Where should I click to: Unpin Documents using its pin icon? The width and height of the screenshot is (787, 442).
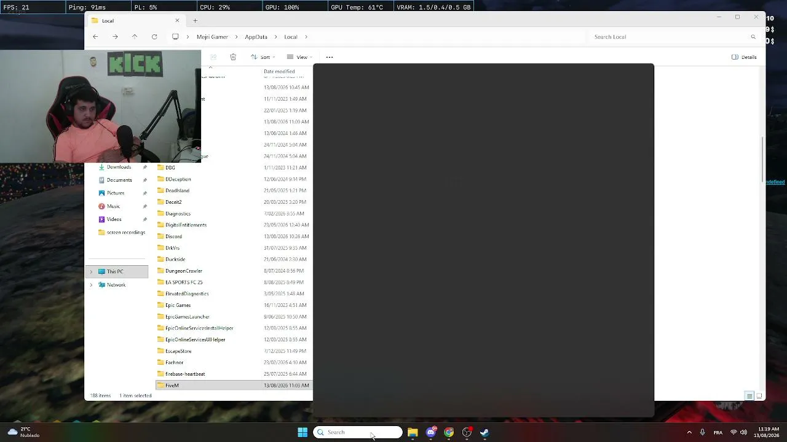145,180
